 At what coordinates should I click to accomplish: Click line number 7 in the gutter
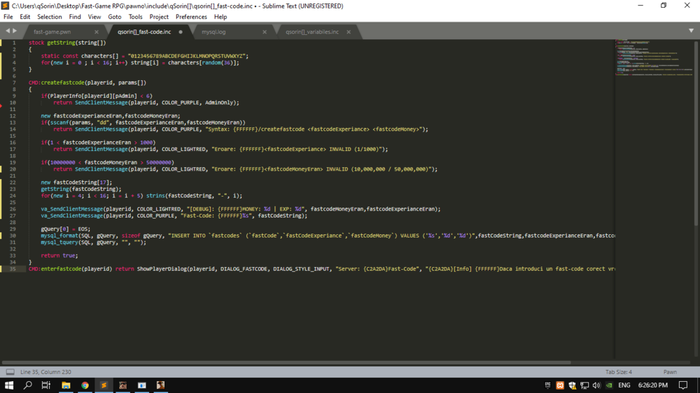pos(14,83)
